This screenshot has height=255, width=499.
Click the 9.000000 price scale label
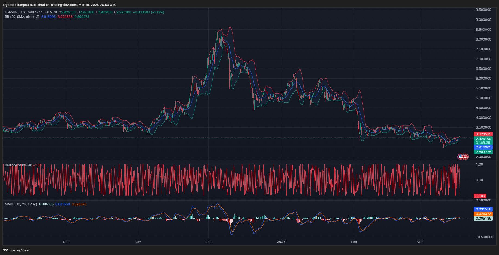pyautogui.click(x=483, y=20)
